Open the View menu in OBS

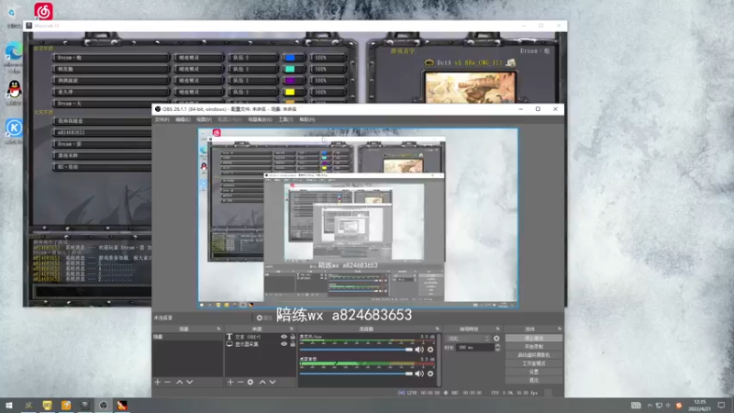point(204,120)
